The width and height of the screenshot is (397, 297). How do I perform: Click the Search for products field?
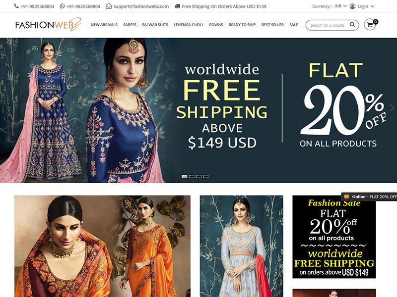[328, 25]
